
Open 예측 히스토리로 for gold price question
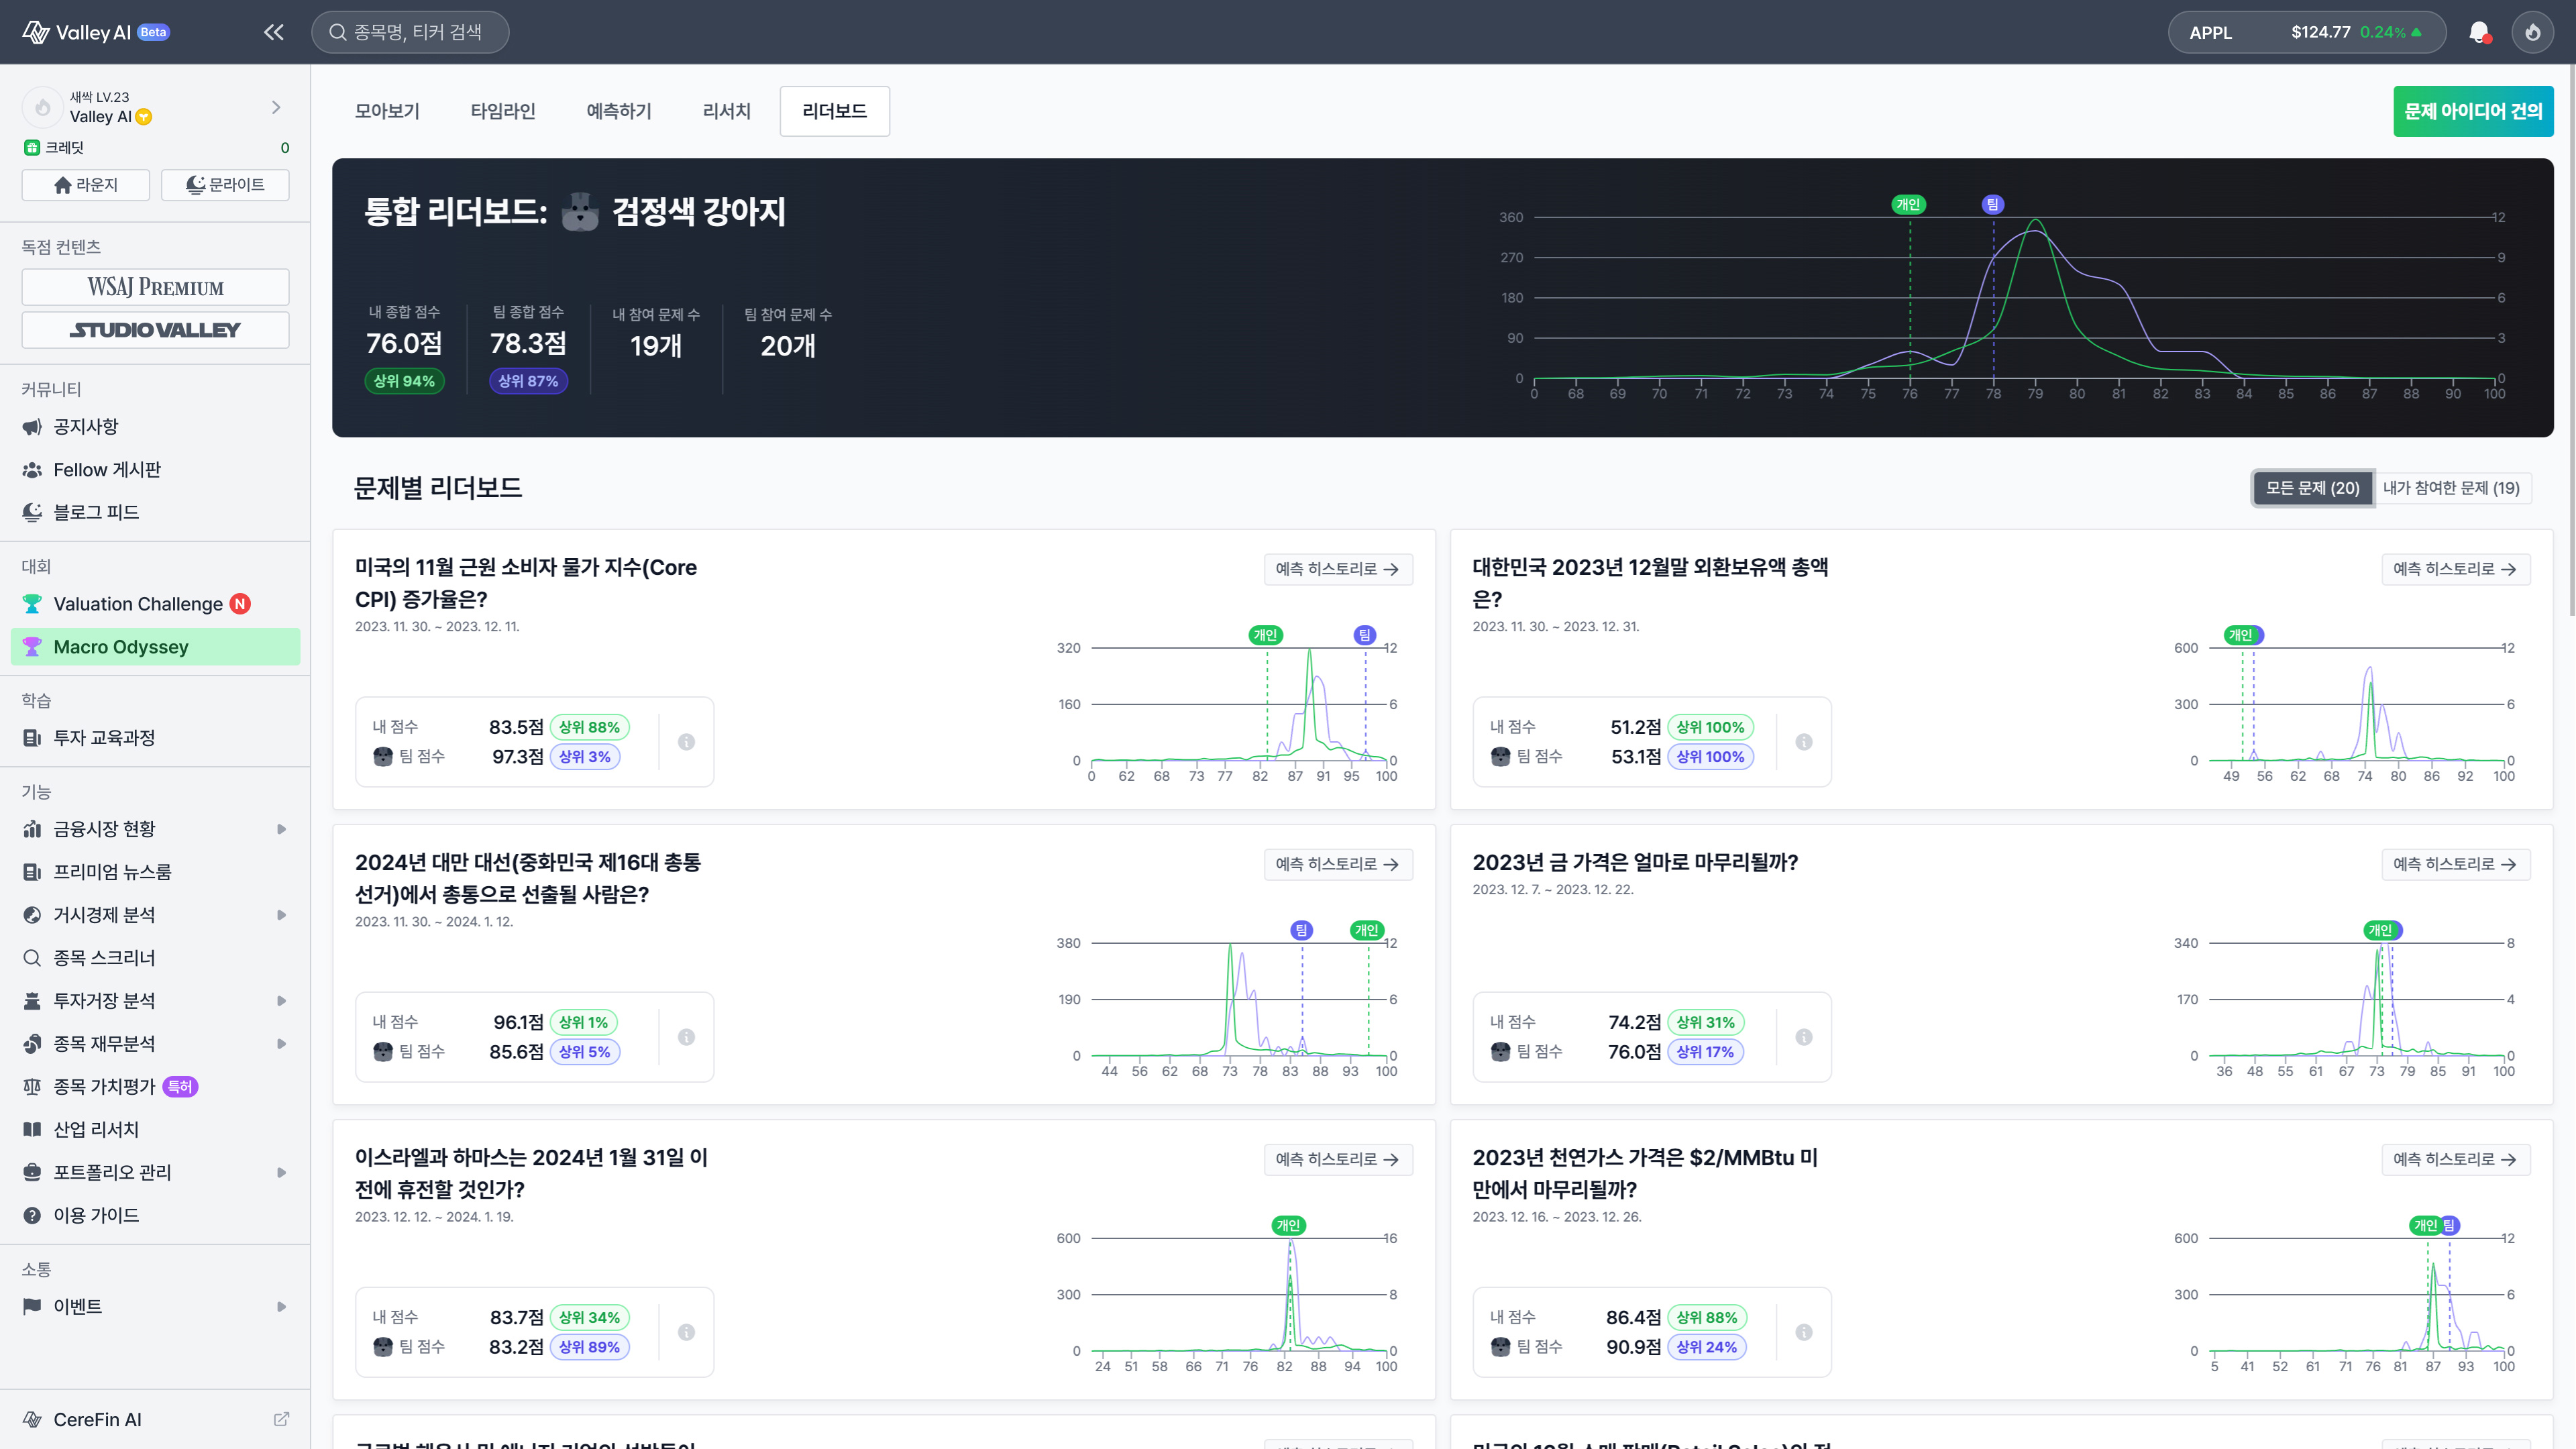[x=2455, y=864]
